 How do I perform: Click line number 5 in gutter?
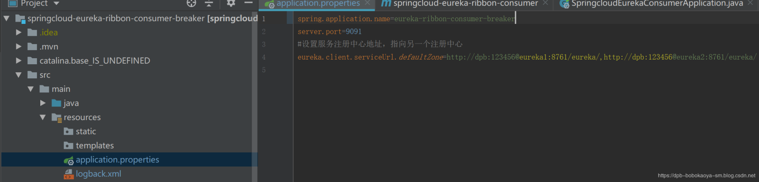[x=264, y=70]
